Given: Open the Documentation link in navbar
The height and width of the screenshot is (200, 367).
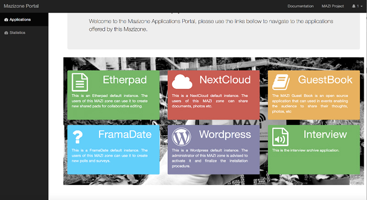Looking at the screenshot, I should click(x=300, y=6).
